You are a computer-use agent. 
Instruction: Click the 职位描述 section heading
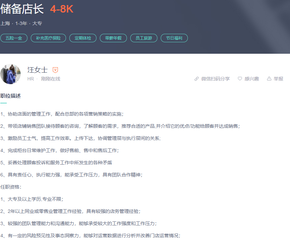point(10,96)
